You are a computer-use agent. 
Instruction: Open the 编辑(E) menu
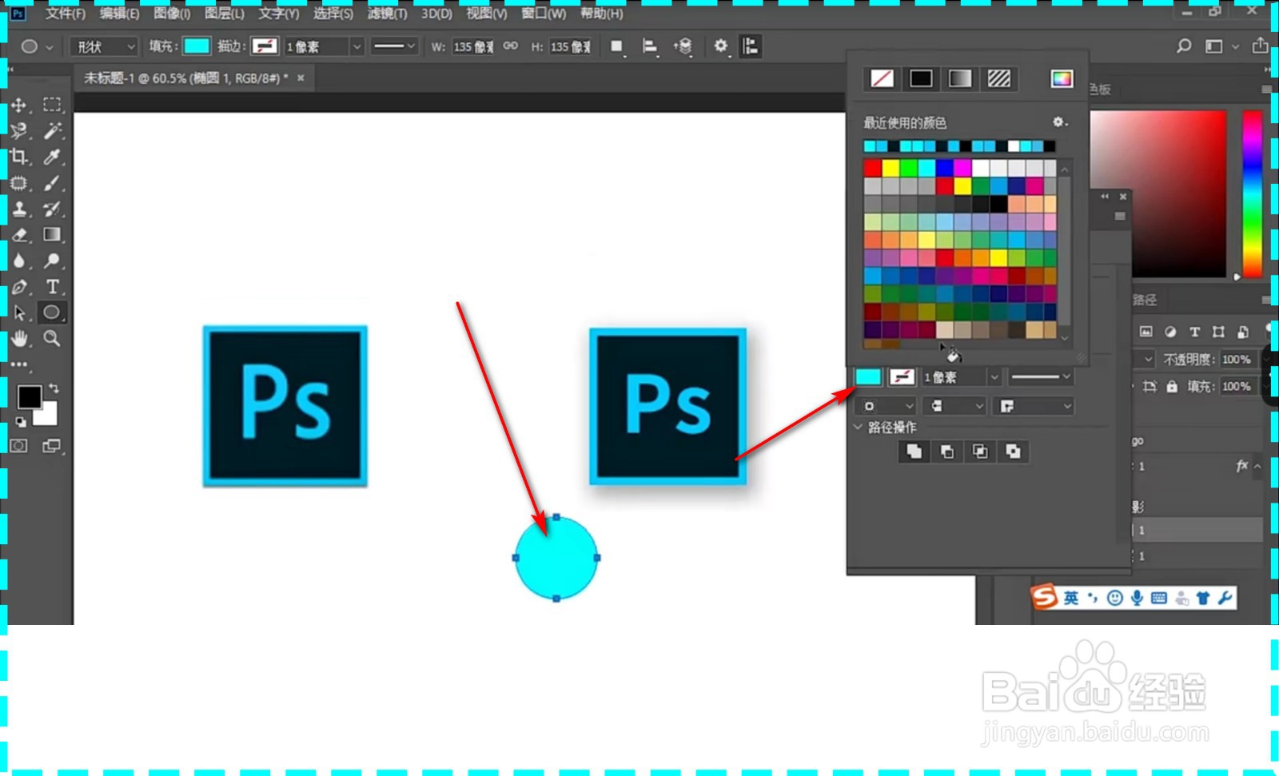point(119,13)
